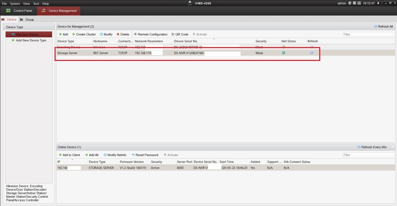Click the refresh icon in the Storage Server row
This screenshot has width=397, height=206.
[x=312, y=53]
